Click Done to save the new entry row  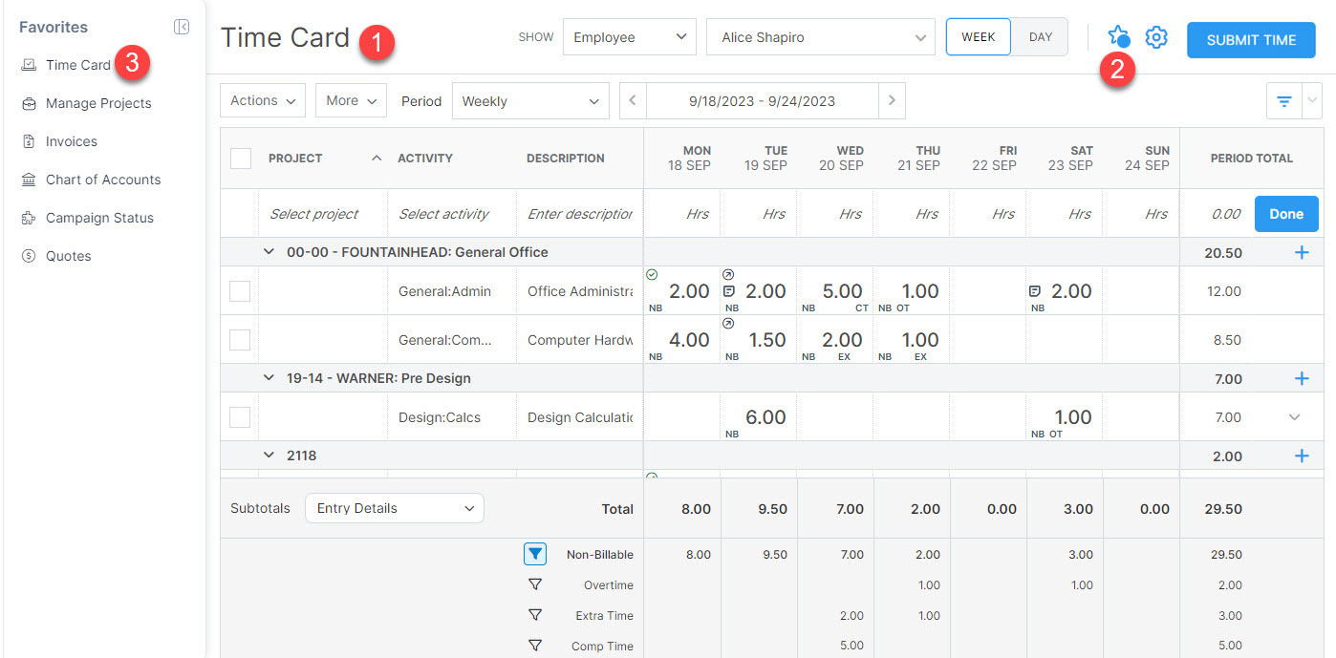[x=1286, y=214]
